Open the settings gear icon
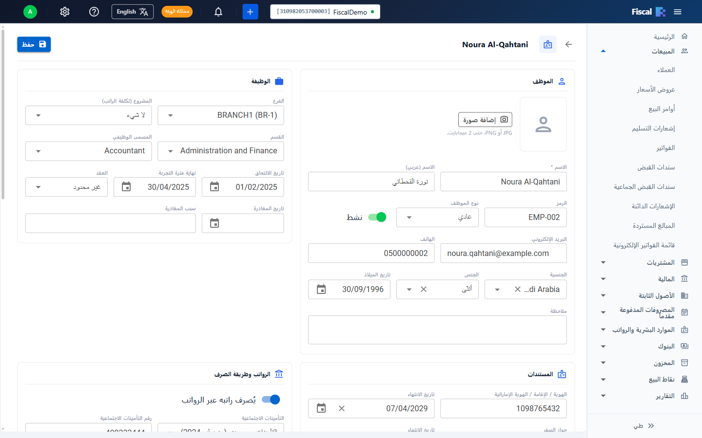This screenshot has width=702, height=438. click(65, 12)
